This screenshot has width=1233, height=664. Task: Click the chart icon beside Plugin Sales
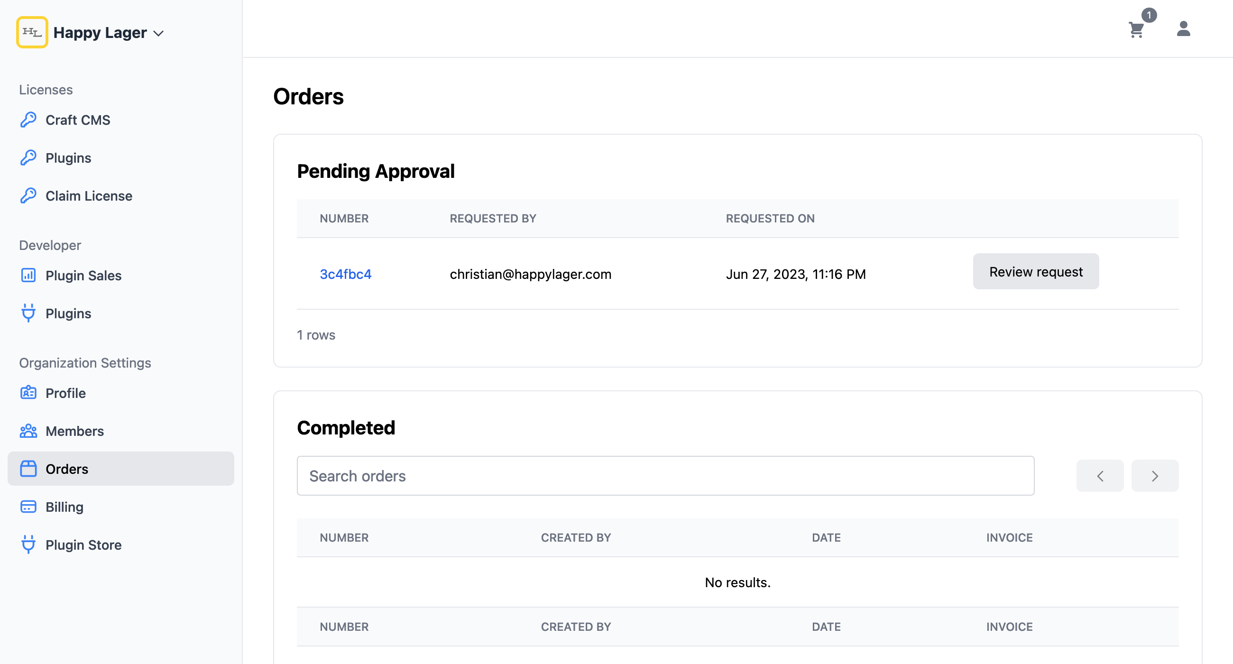click(28, 275)
